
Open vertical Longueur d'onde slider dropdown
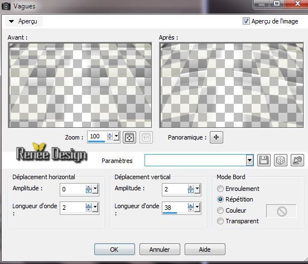tap(197, 208)
